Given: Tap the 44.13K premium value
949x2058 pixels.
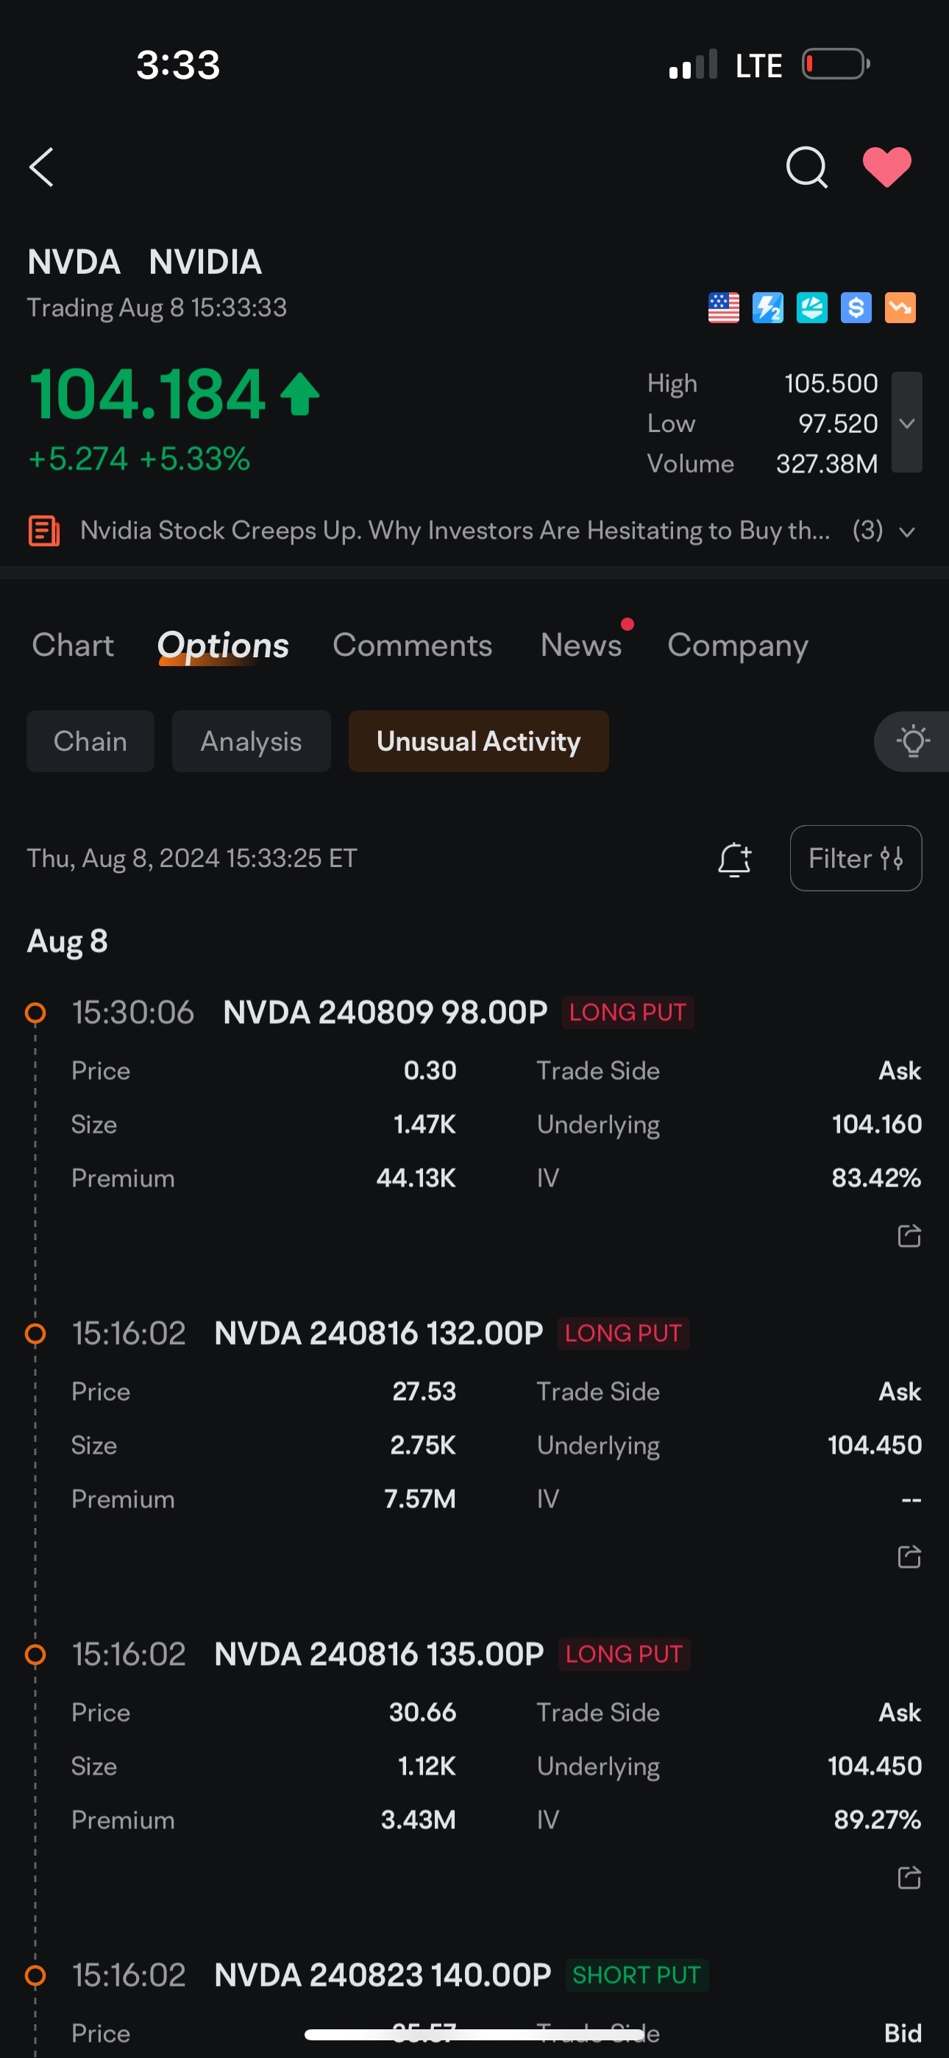Looking at the screenshot, I should (416, 1178).
